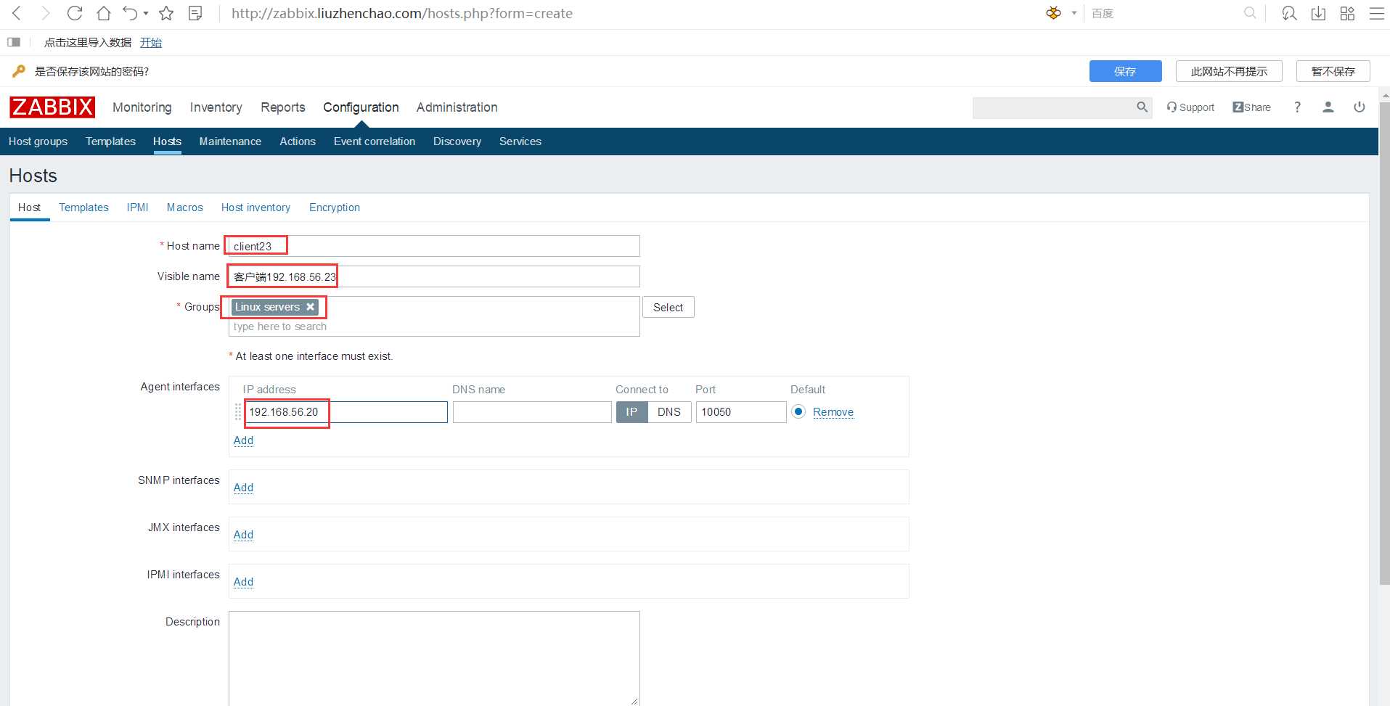Expand search engine dropdown arrow
This screenshot has height=706, width=1390.
(1074, 13)
